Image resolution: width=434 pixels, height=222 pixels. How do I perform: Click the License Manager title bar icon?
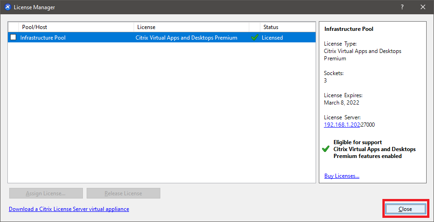(7, 7)
